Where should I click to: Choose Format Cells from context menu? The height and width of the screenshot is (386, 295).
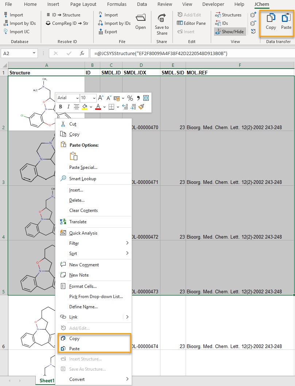point(83,286)
